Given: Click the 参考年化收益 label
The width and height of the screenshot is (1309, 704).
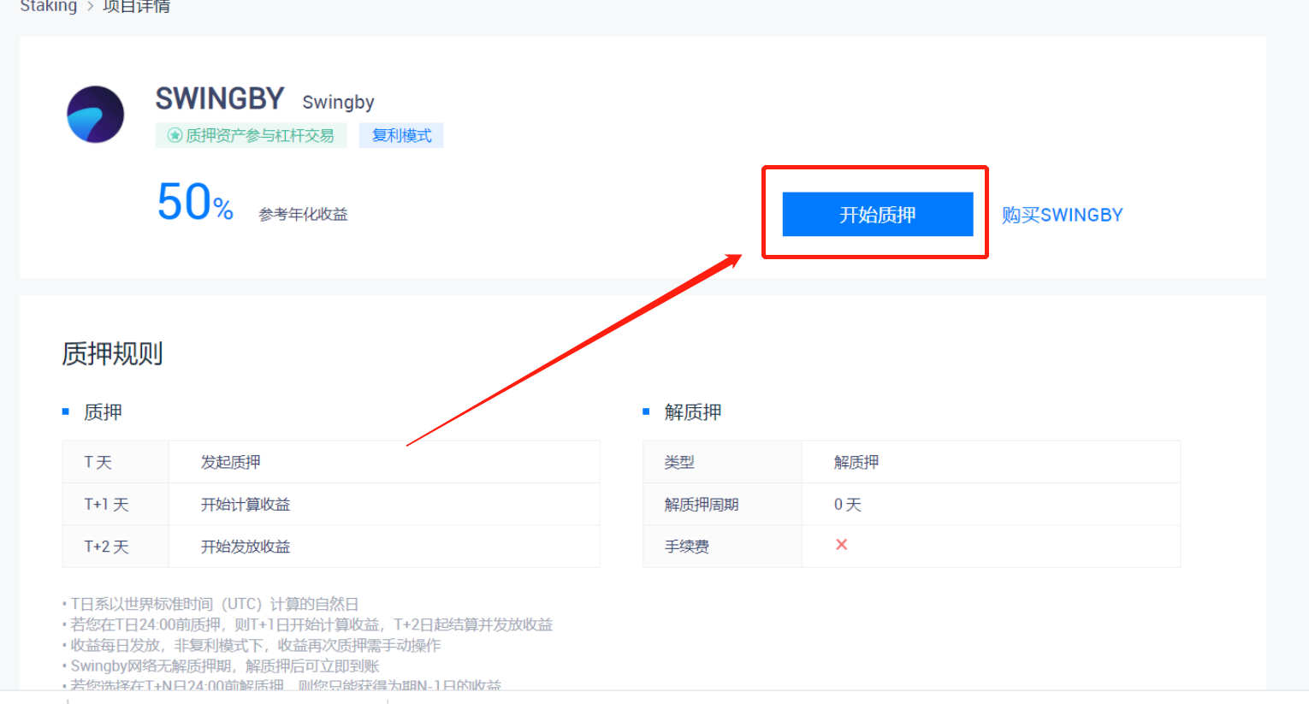Looking at the screenshot, I should pyautogui.click(x=304, y=215).
